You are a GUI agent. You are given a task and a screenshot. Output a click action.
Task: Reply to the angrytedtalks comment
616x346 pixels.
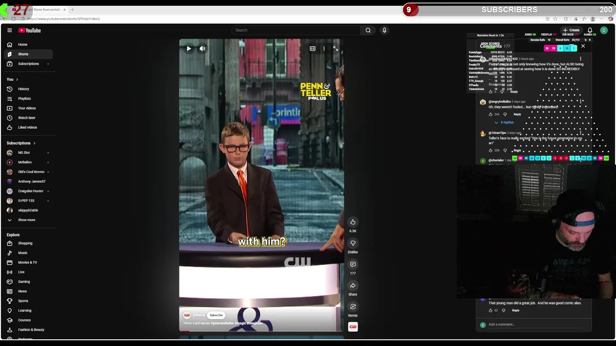[x=517, y=114]
